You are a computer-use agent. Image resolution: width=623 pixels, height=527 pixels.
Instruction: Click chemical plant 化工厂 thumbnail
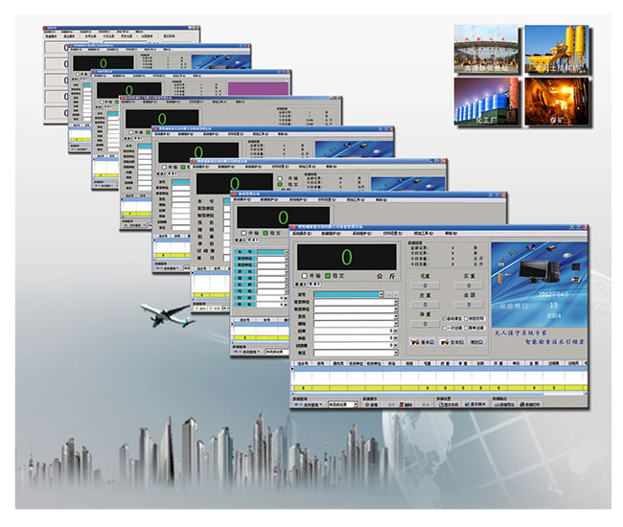(x=486, y=102)
